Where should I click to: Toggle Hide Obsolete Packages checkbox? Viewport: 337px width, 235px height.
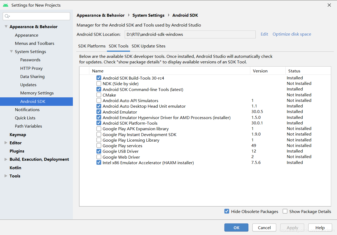click(227, 211)
